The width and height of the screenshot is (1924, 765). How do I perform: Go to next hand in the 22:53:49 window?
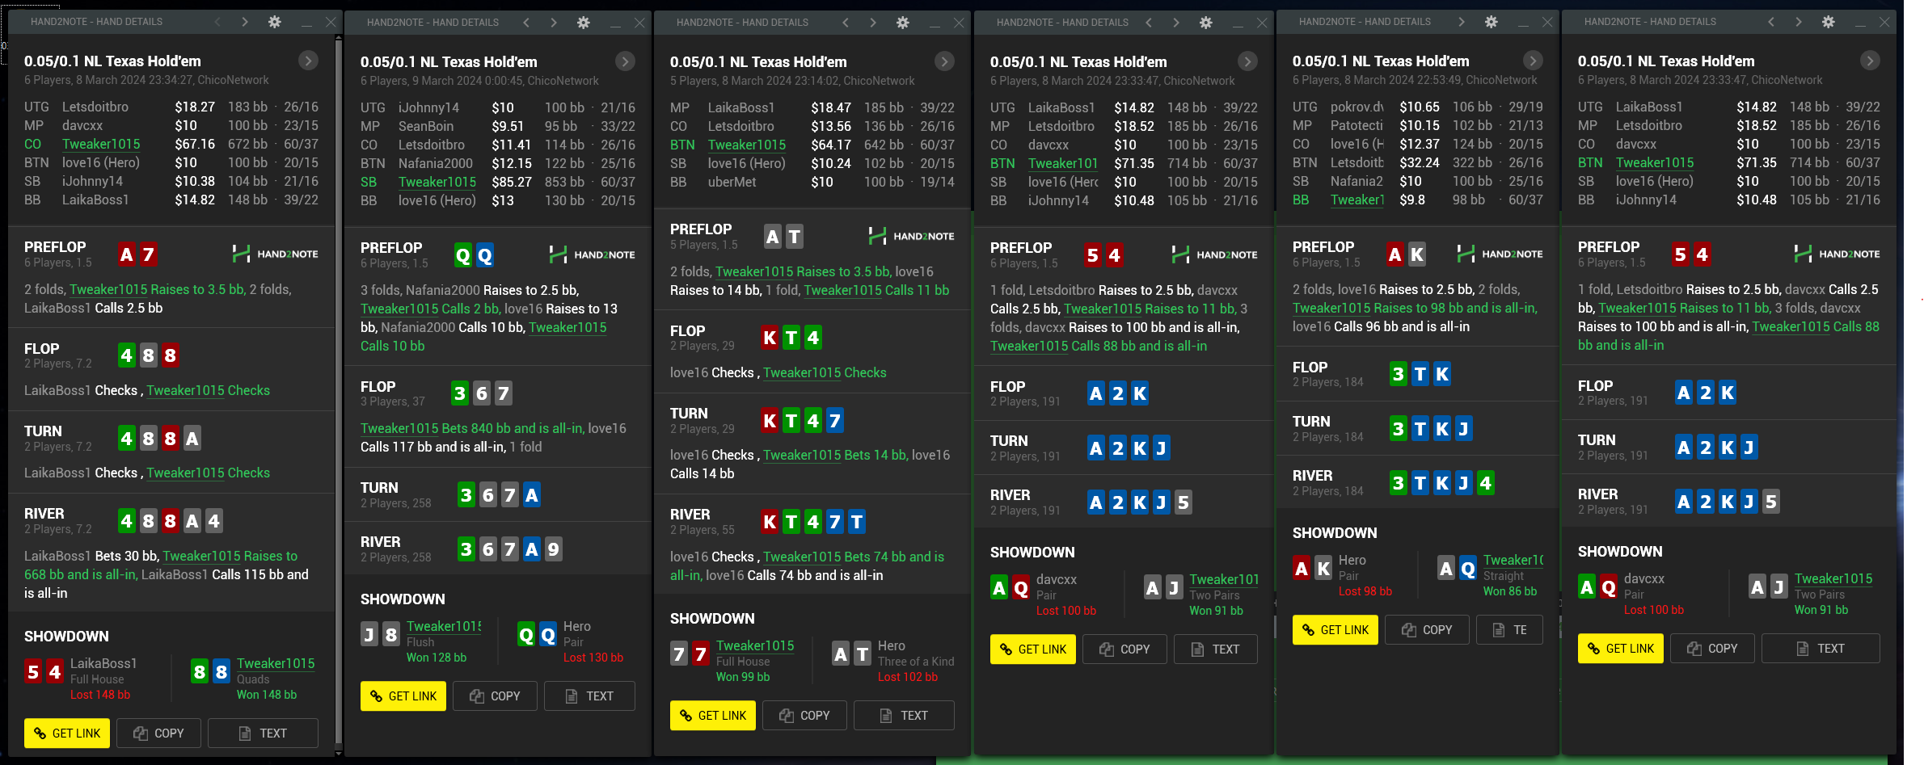pyautogui.click(x=1462, y=22)
